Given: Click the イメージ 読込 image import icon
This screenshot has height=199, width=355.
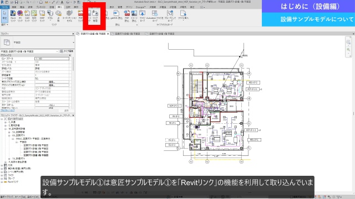Looking at the screenshot, I should coord(134,16).
